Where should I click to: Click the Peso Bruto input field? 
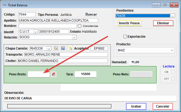[39, 74]
